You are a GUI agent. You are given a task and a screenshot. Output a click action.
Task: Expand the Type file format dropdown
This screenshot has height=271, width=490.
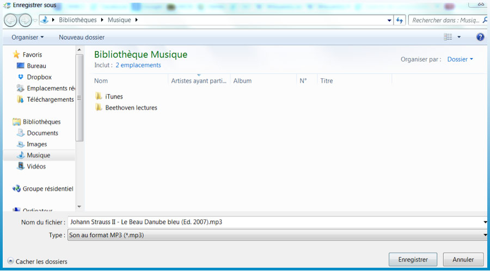point(485,235)
